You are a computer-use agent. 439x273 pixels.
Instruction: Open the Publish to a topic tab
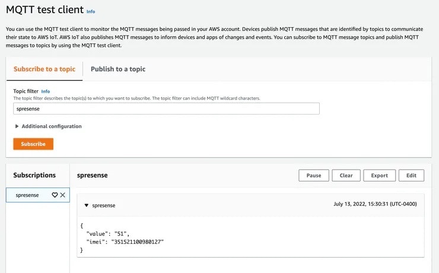118,69
